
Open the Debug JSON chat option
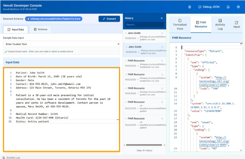pyautogui.click(x=209, y=7)
